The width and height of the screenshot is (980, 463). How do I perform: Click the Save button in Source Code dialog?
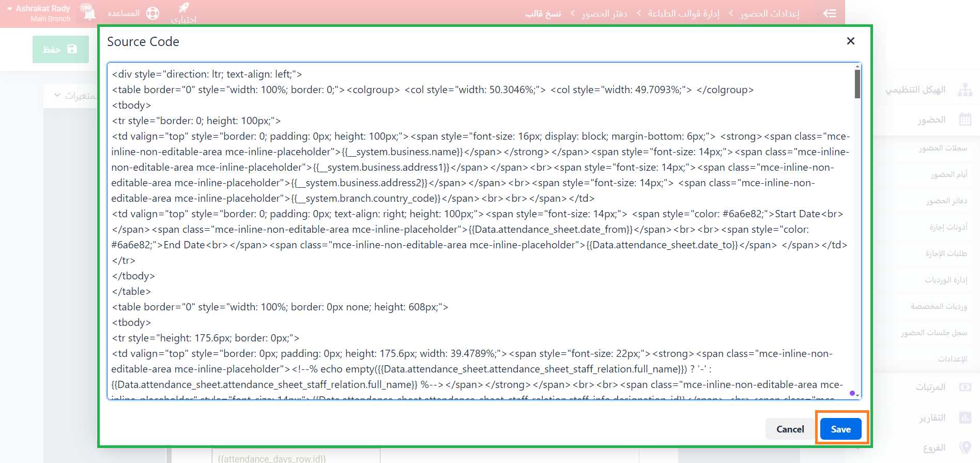tap(840, 429)
